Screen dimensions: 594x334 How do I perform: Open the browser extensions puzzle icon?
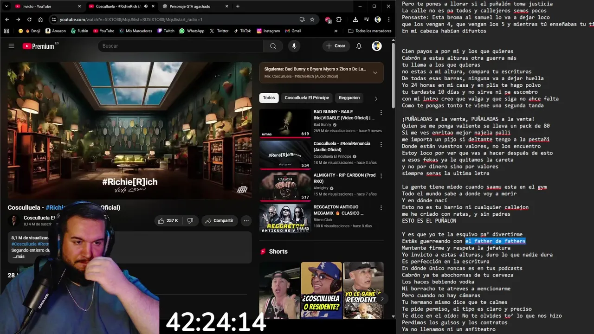coord(339,19)
